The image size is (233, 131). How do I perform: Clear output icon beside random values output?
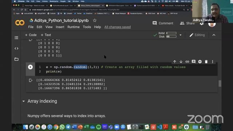[31, 80]
